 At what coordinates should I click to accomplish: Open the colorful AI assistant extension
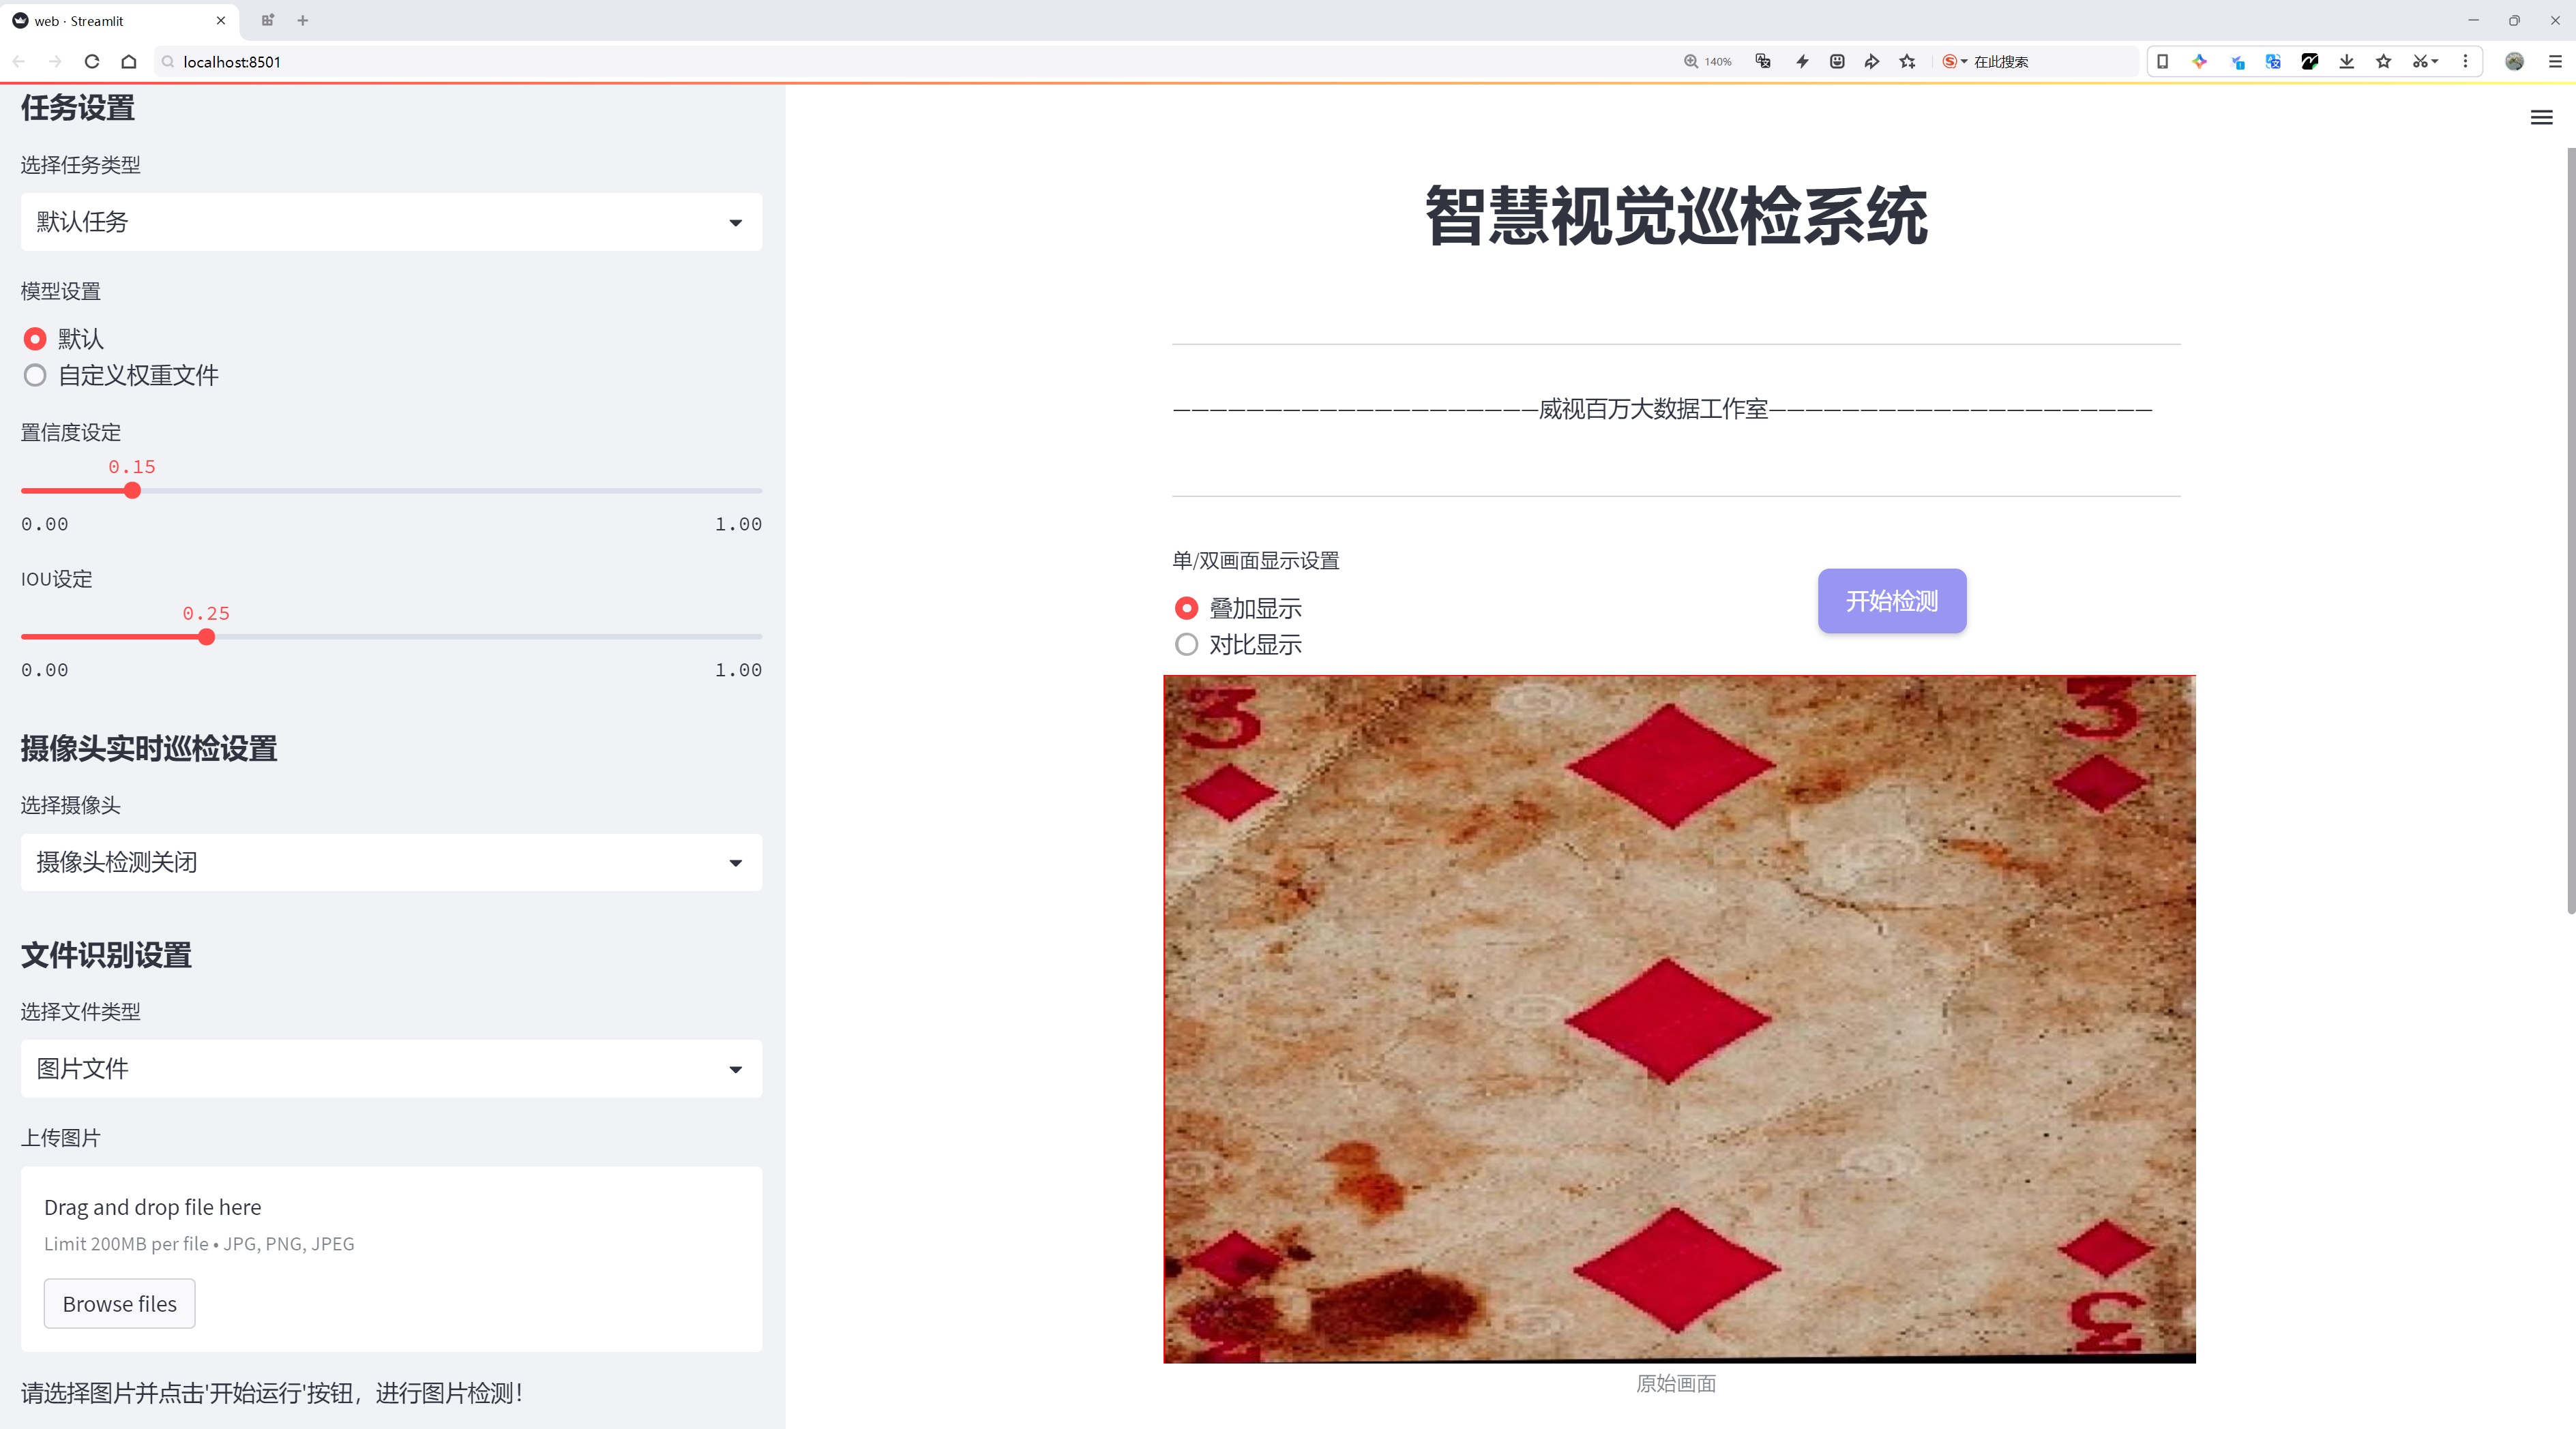click(x=2199, y=62)
